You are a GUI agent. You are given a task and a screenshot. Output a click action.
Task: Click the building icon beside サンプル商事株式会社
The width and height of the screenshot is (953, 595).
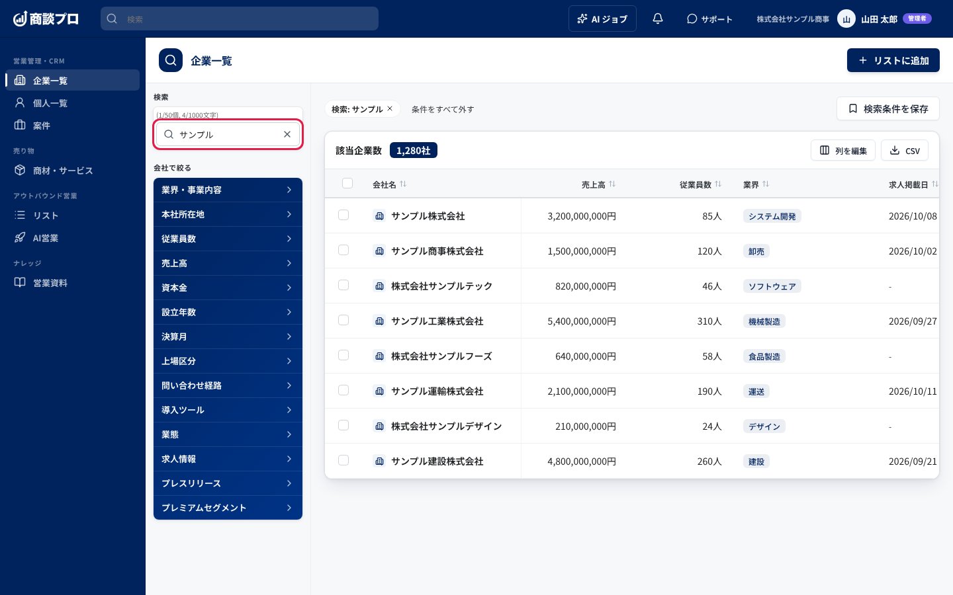click(379, 251)
